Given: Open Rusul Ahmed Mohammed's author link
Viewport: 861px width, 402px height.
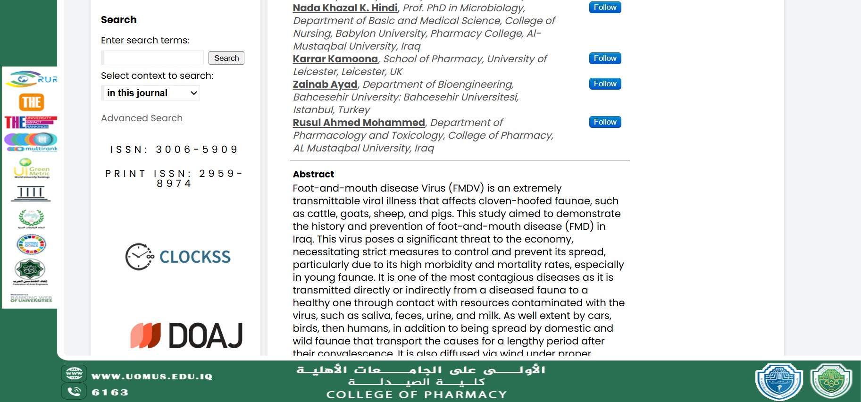Looking at the screenshot, I should tap(359, 123).
